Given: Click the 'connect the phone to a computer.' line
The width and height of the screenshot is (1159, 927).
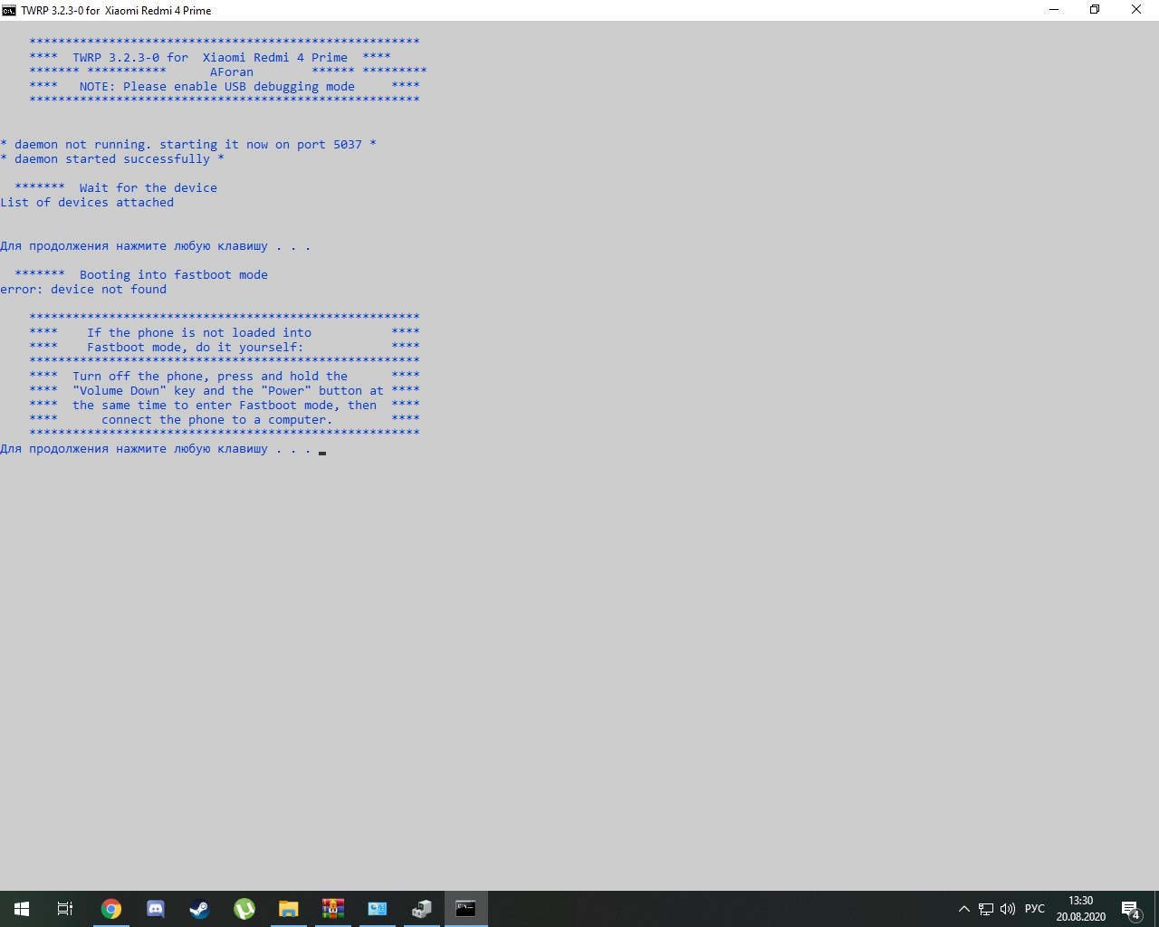Looking at the screenshot, I should pyautogui.click(x=217, y=420).
